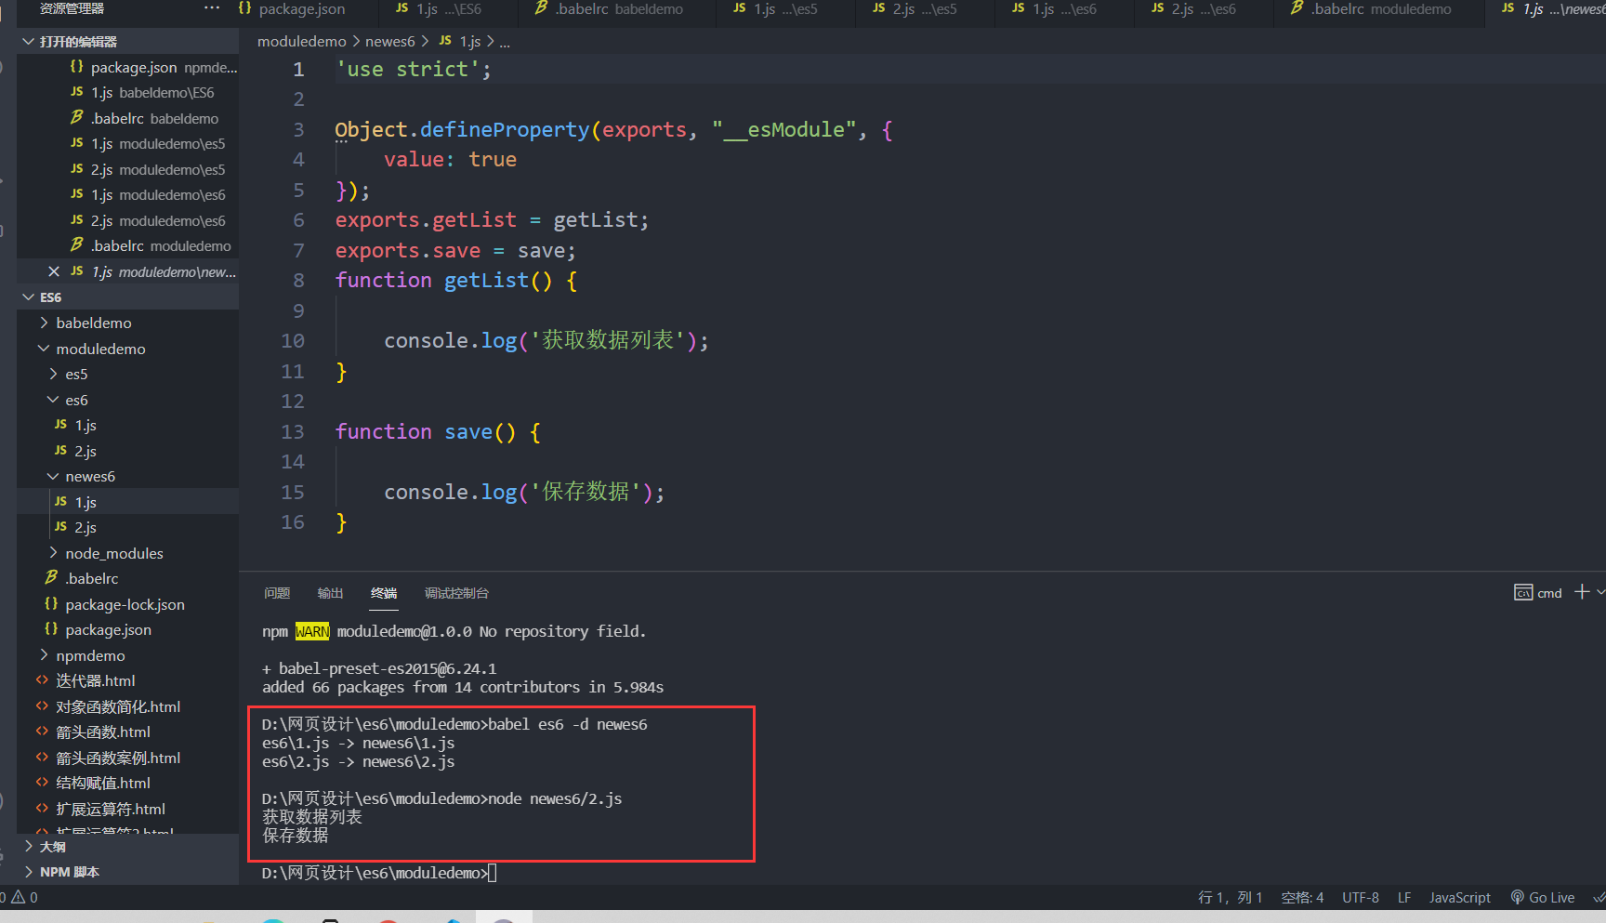The width and height of the screenshot is (1606, 923).
Task: Open the explorer more actions ellipsis
Action: point(212,8)
